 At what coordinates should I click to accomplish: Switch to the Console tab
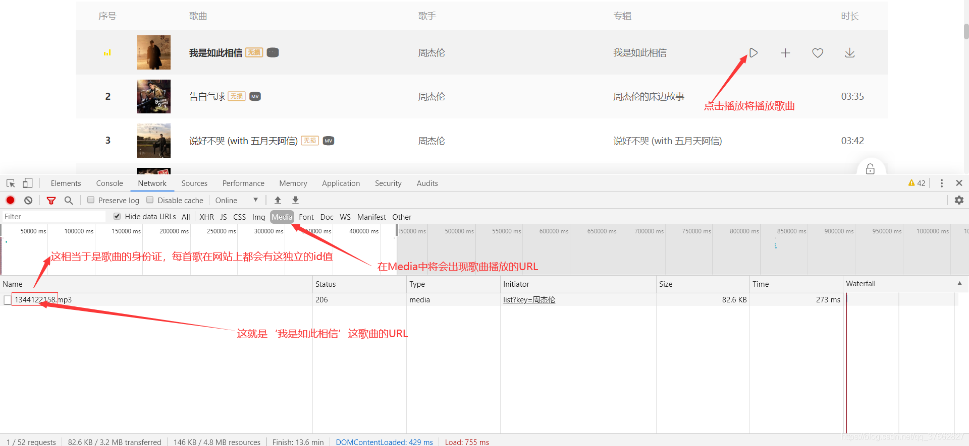(110, 183)
